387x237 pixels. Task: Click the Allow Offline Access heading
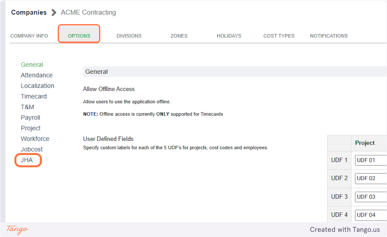(109, 89)
